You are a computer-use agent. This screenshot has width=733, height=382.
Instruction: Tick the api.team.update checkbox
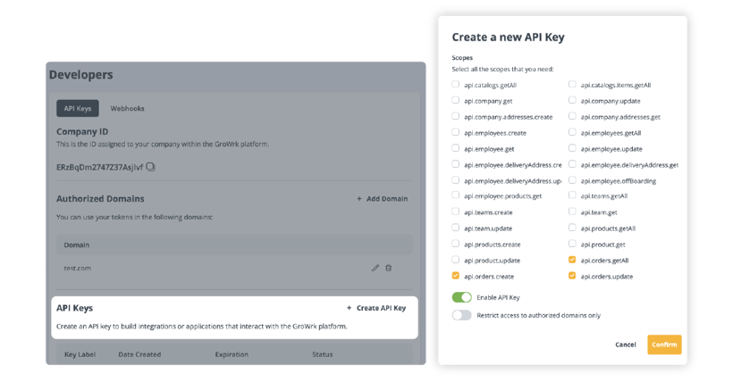(x=455, y=228)
